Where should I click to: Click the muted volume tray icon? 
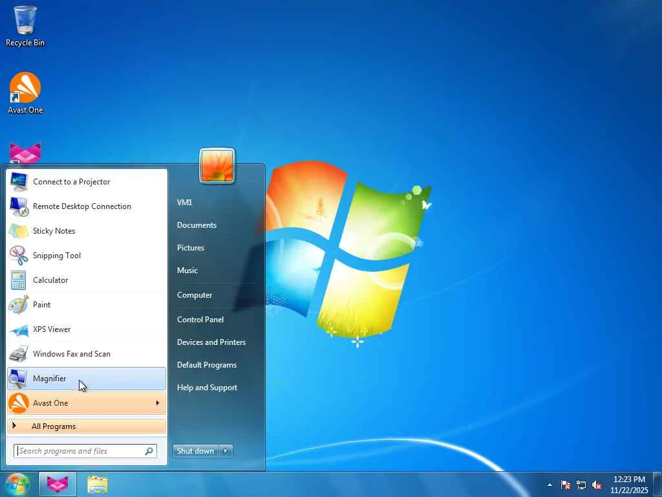click(x=596, y=485)
